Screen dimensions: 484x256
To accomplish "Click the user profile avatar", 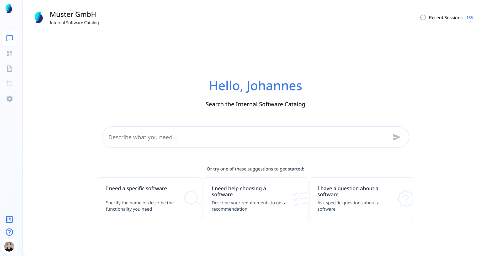I will [x=9, y=247].
